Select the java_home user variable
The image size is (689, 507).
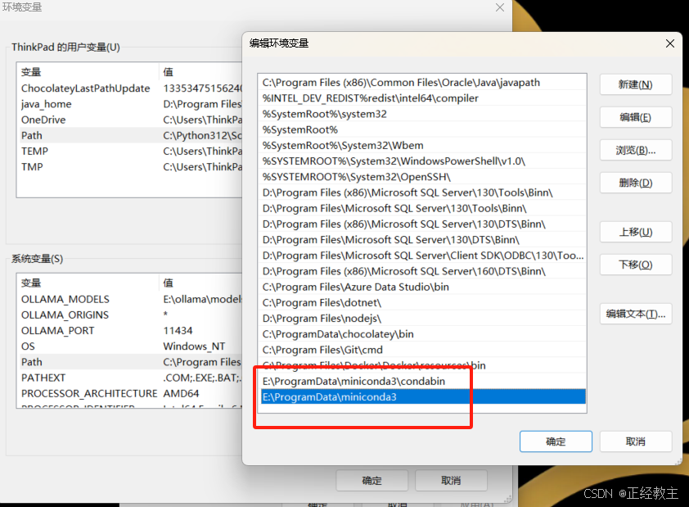click(129, 104)
